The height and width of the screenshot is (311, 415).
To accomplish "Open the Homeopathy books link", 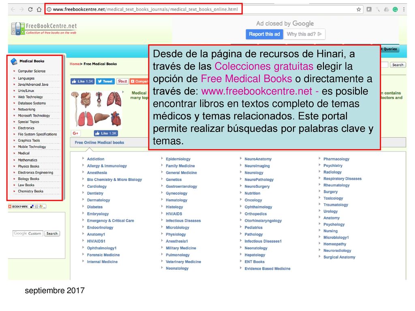I will coord(334,244).
